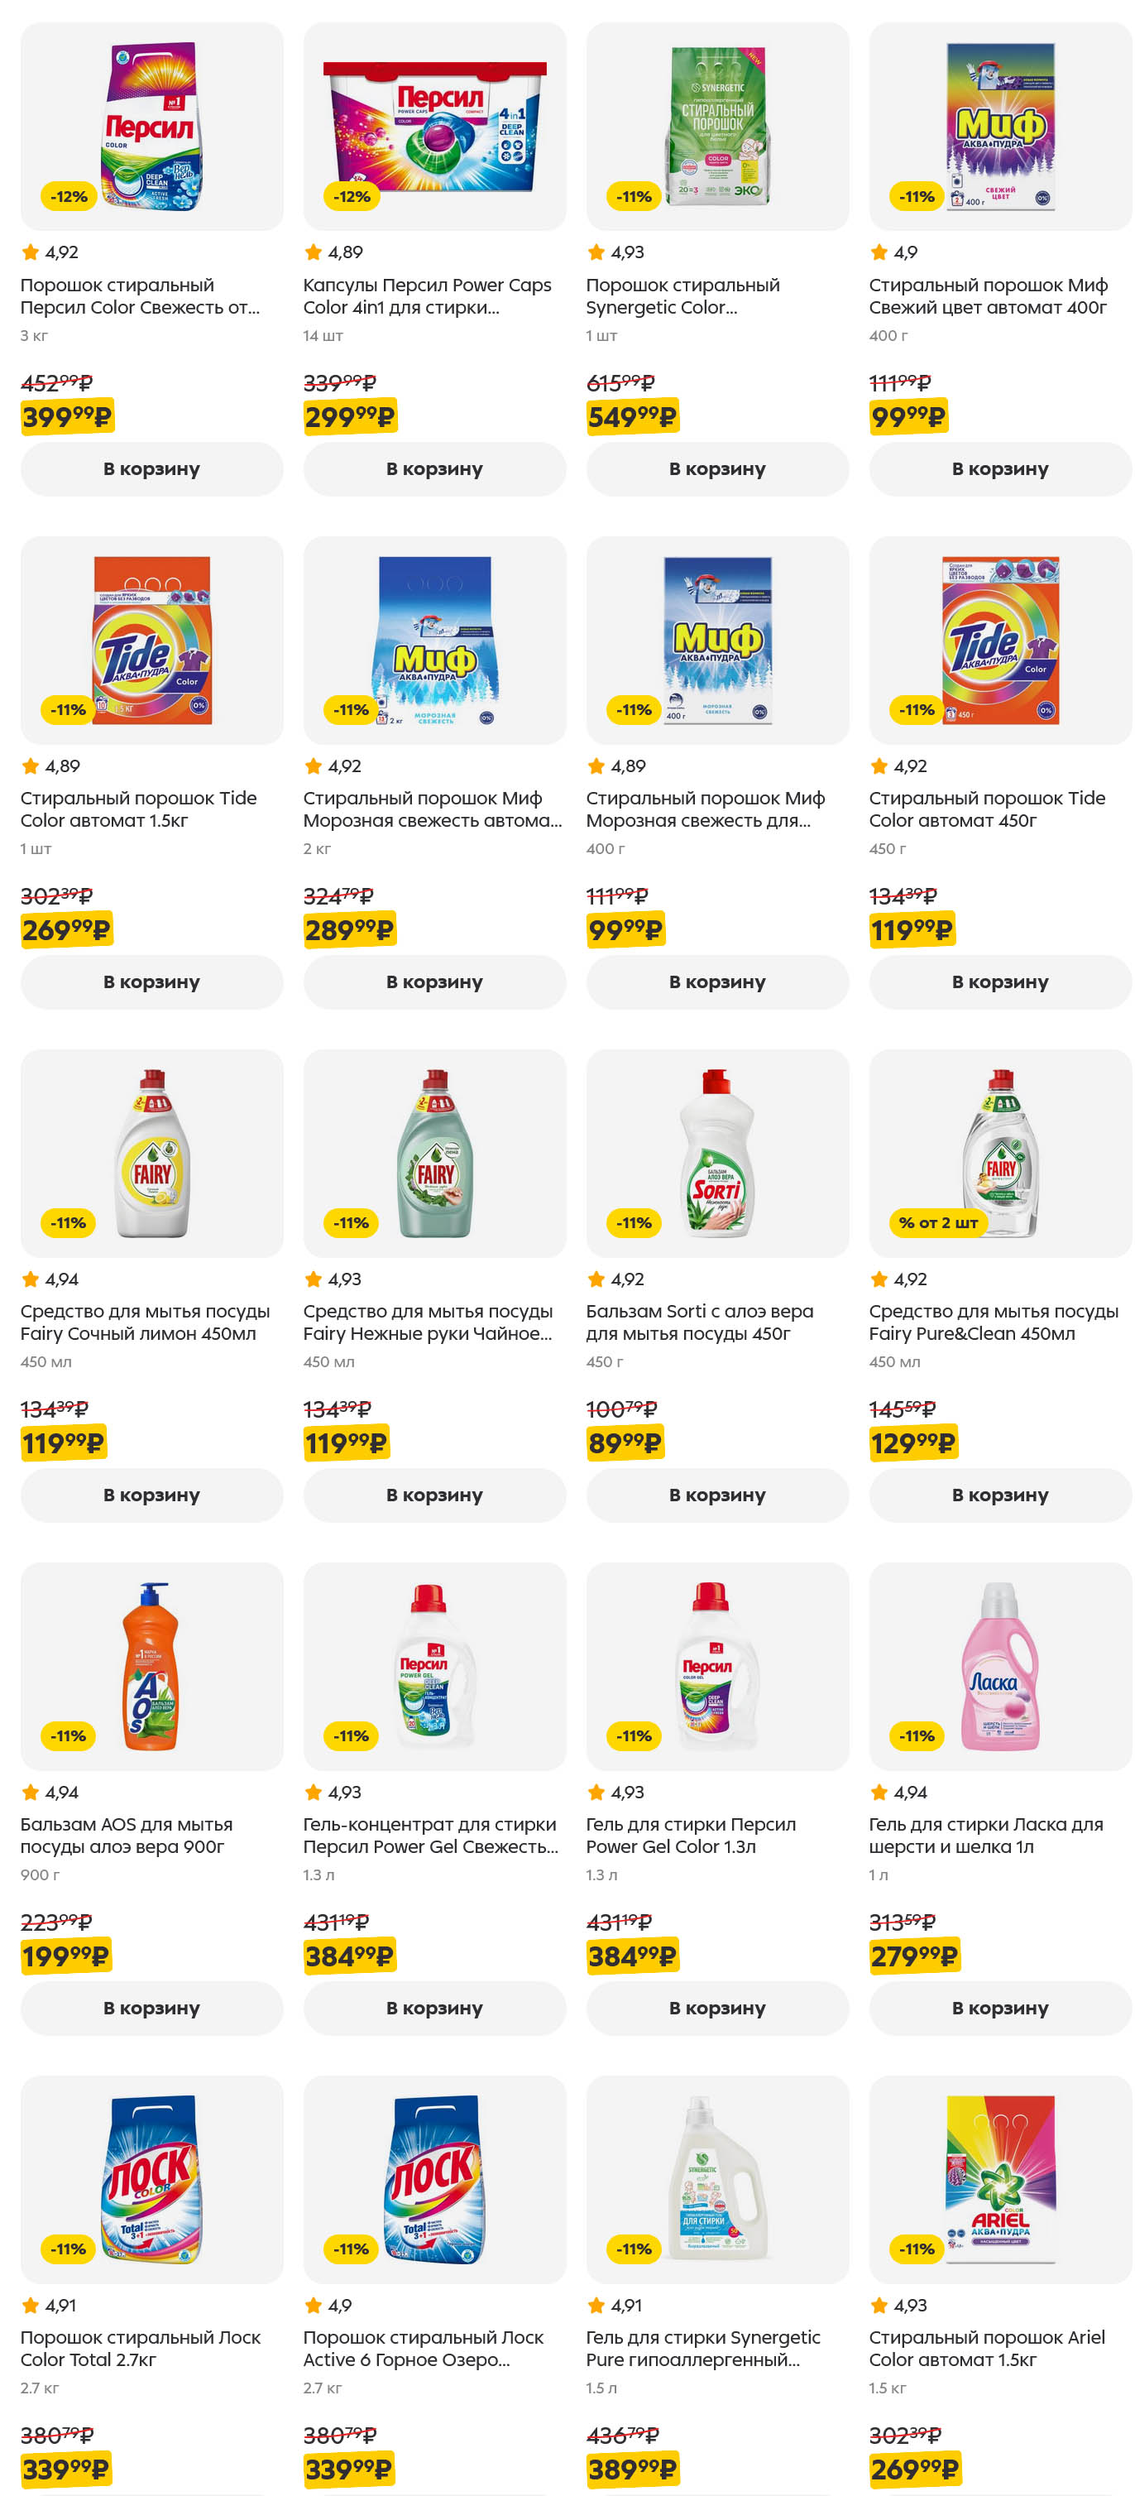Click the -12% badge on Персил Power Caps
The width and height of the screenshot is (1135, 2496).
coord(352,197)
